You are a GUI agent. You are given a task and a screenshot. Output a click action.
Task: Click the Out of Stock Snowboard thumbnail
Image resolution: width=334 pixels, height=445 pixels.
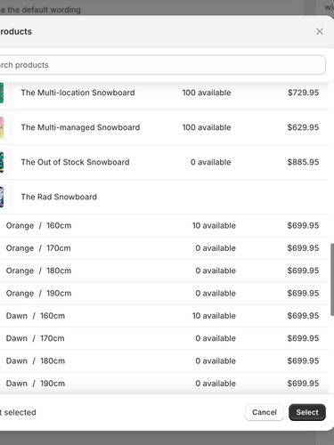click(x=4, y=162)
